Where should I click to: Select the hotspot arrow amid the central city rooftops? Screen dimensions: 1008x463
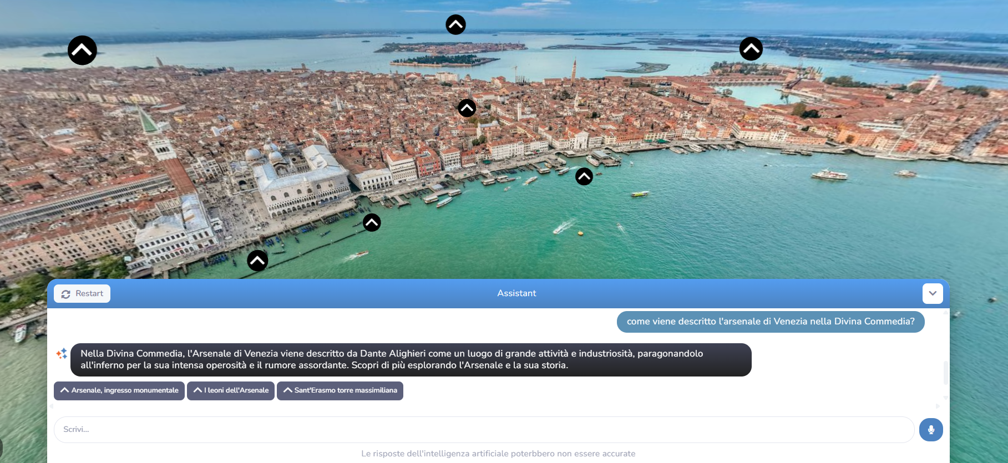[467, 108]
